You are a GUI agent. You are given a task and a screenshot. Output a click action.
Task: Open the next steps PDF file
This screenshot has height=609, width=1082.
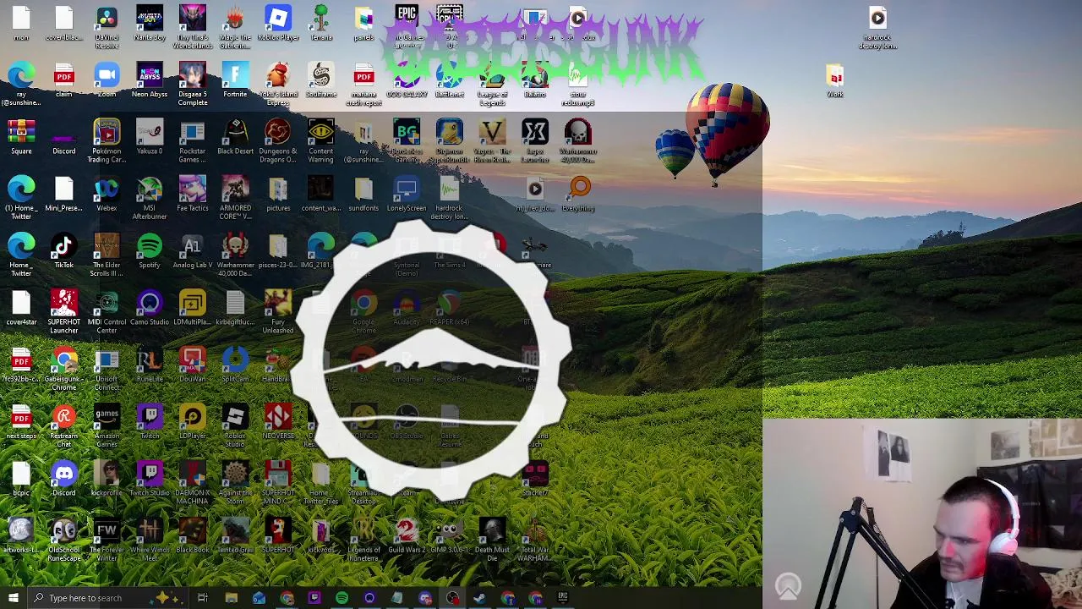tap(21, 420)
